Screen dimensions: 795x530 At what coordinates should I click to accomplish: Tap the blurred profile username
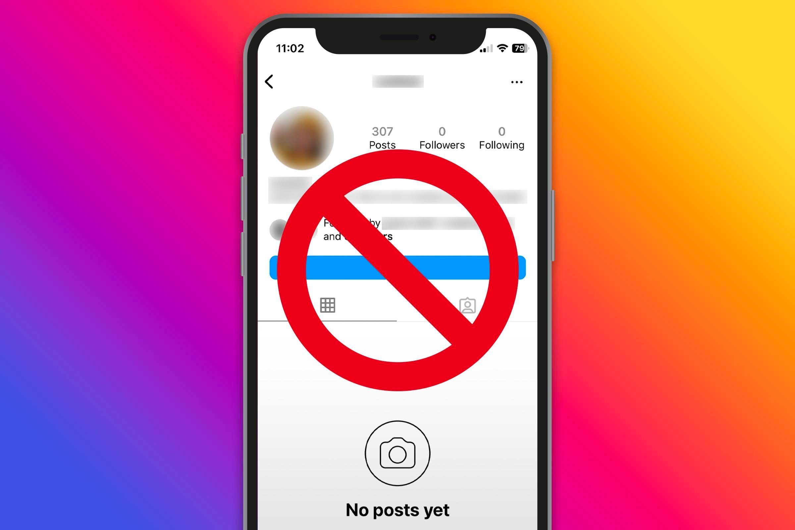pos(397,81)
